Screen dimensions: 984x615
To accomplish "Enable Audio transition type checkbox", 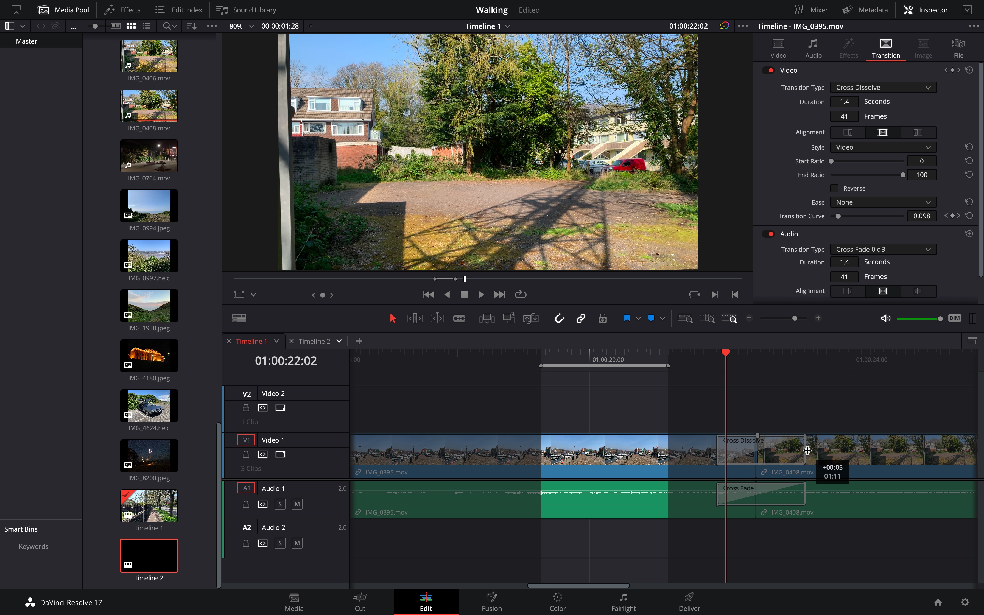I will pyautogui.click(x=770, y=234).
